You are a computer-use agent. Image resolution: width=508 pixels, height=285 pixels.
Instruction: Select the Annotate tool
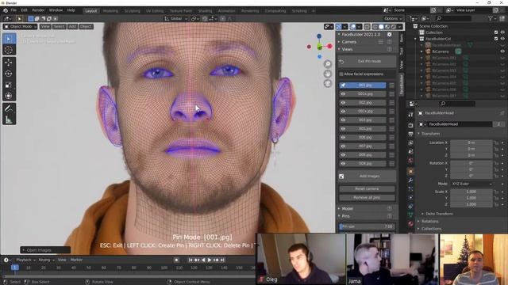tap(9, 108)
